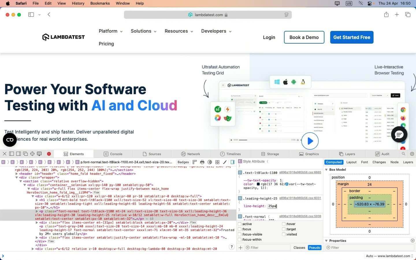Collapse the Properties section

326,241
